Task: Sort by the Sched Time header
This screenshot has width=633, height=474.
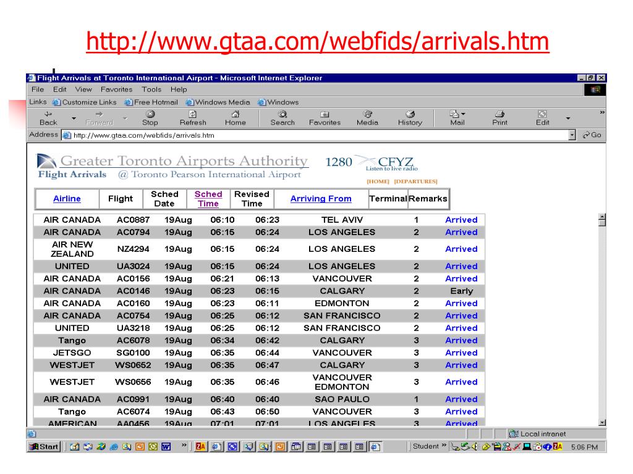Action: (208, 199)
